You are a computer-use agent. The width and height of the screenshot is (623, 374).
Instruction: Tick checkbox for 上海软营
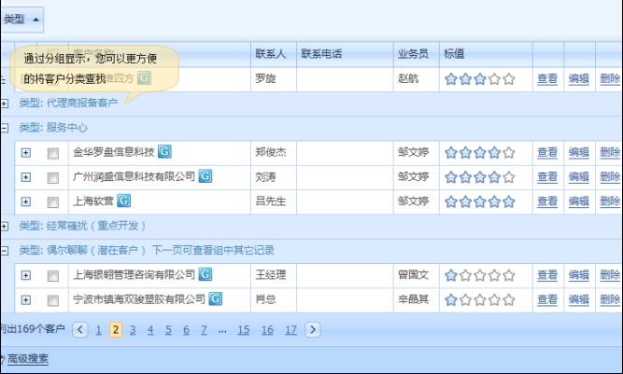pyautogui.click(x=53, y=202)
